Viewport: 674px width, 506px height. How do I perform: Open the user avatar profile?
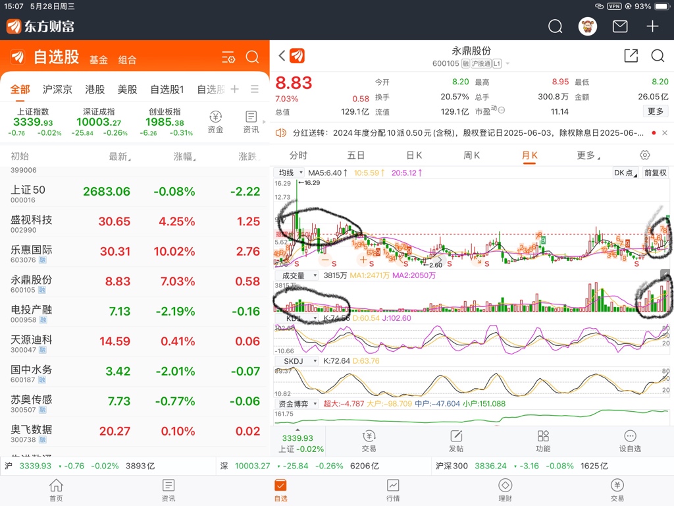click(x=587, y=26)
